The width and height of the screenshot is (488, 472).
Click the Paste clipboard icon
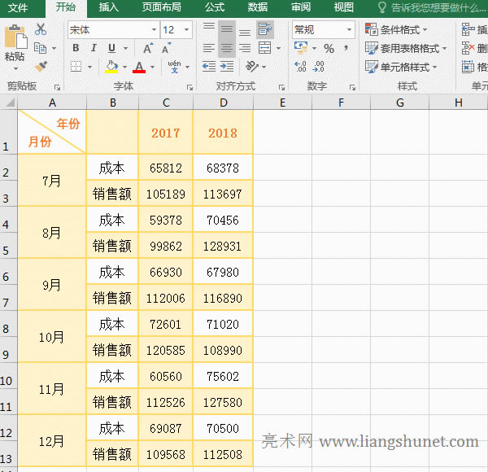coord(15,39)
